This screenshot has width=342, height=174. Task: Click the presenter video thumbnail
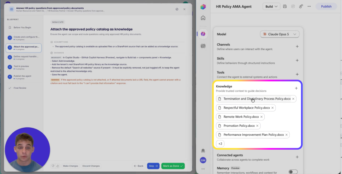(27, 150)
